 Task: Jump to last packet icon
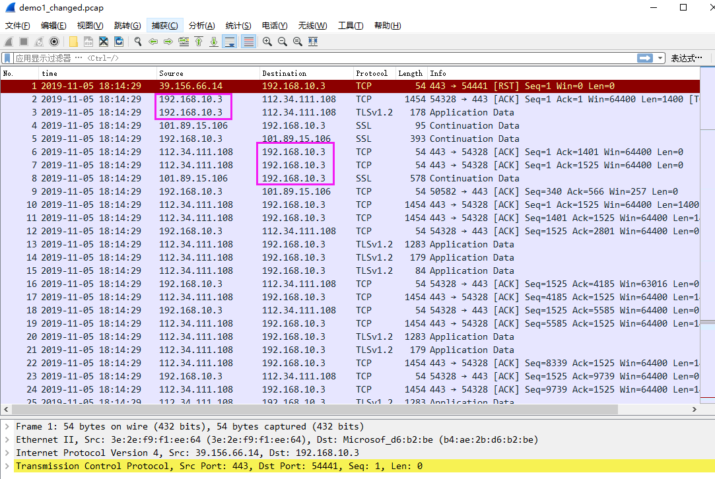(x=214, y=42)
